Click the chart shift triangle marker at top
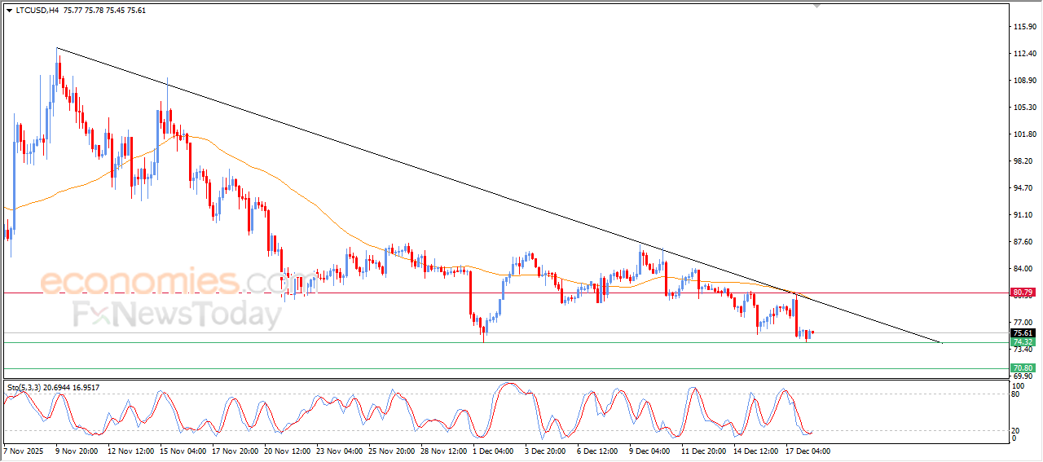The height and width of the screenshot is (462, 1043). [x=816, y=6]
